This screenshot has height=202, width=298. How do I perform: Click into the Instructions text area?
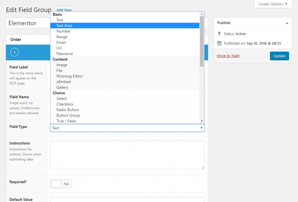tap(127, 155)
